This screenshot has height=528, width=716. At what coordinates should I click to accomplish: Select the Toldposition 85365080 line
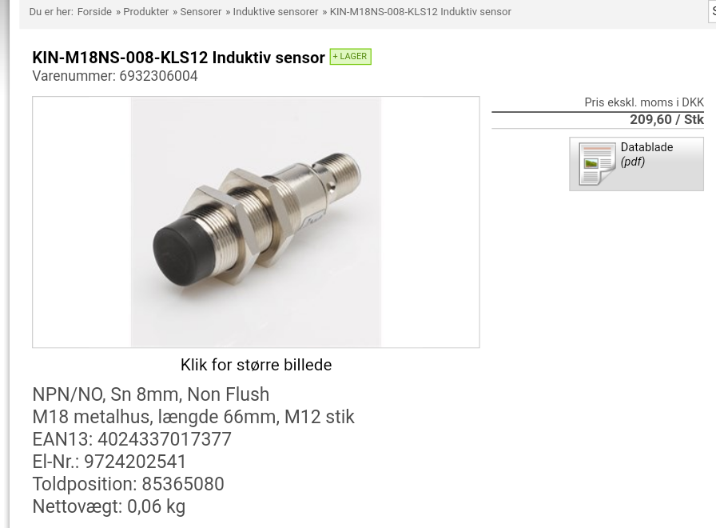(129, 484)
